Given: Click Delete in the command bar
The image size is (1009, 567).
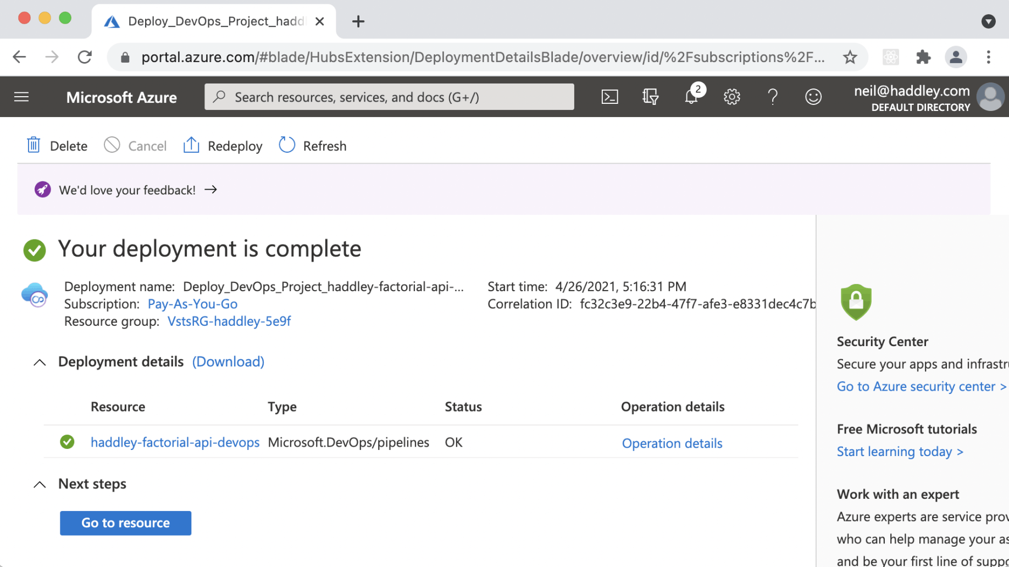Looking at the screenshot, I should click(x=57, y=146).
